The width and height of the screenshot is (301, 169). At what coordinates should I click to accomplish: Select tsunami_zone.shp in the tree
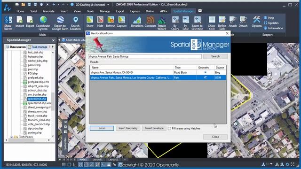[x=39, y=120]
